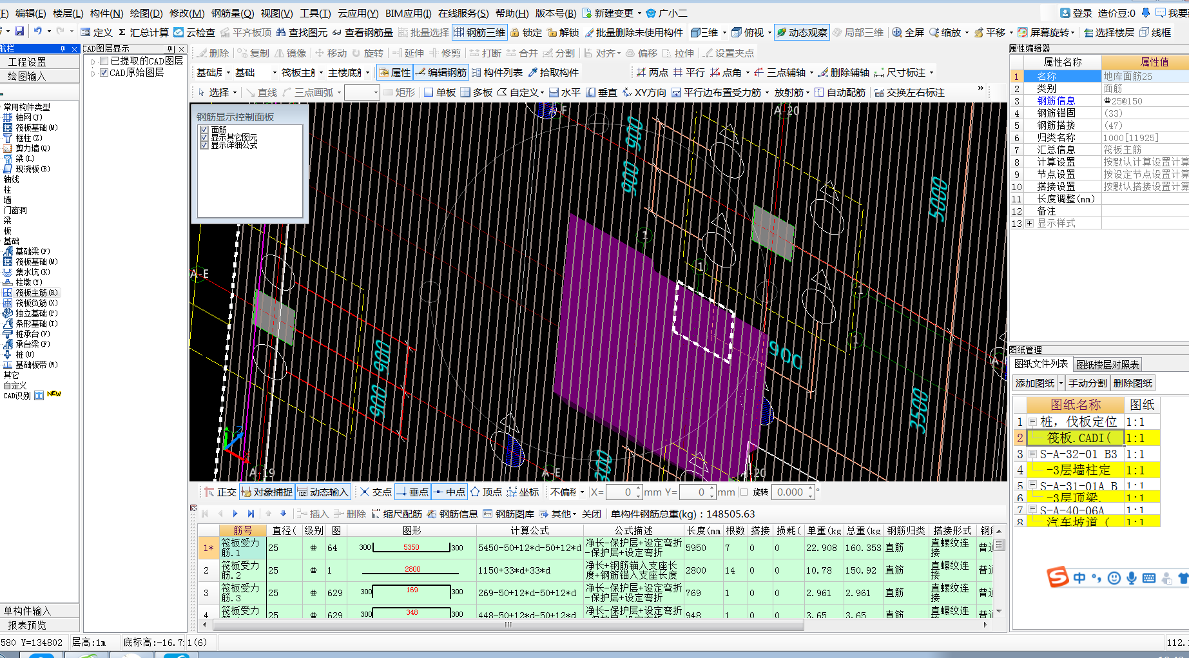Select XY方向 layout tool
The image size is (1189, 658).
click(x=644, y=92)
